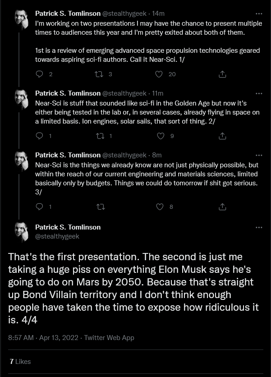Retweet the Ion engines tweet

pos(100,136)
